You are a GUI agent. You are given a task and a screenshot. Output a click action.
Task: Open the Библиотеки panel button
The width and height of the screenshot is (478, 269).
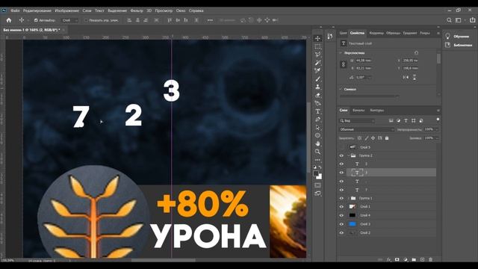459,45
